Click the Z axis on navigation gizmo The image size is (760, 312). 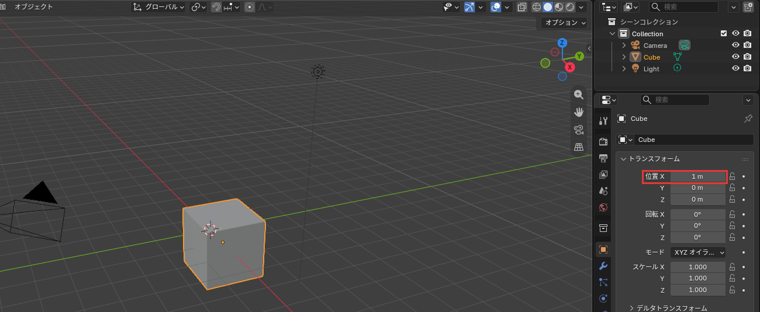pyautogui.click(x=562, y=43)
